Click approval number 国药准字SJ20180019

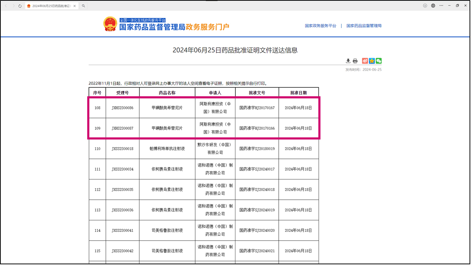click(257, 149)
